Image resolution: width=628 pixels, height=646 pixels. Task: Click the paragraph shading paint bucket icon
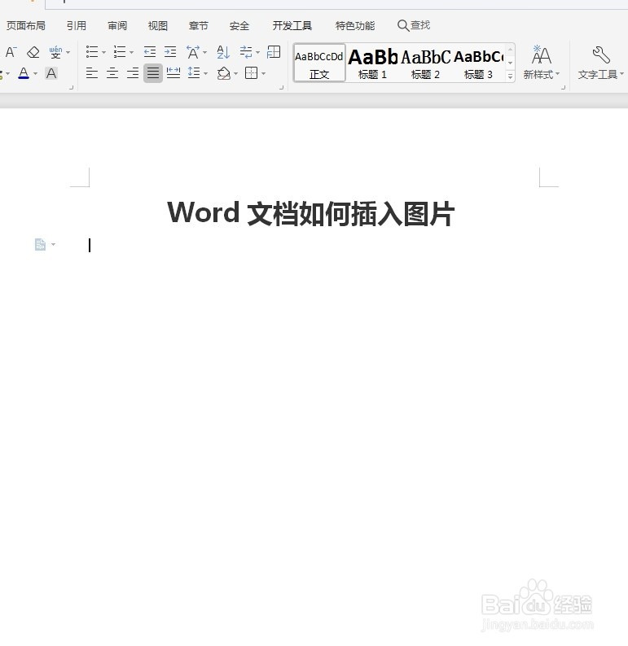point(224,73)
